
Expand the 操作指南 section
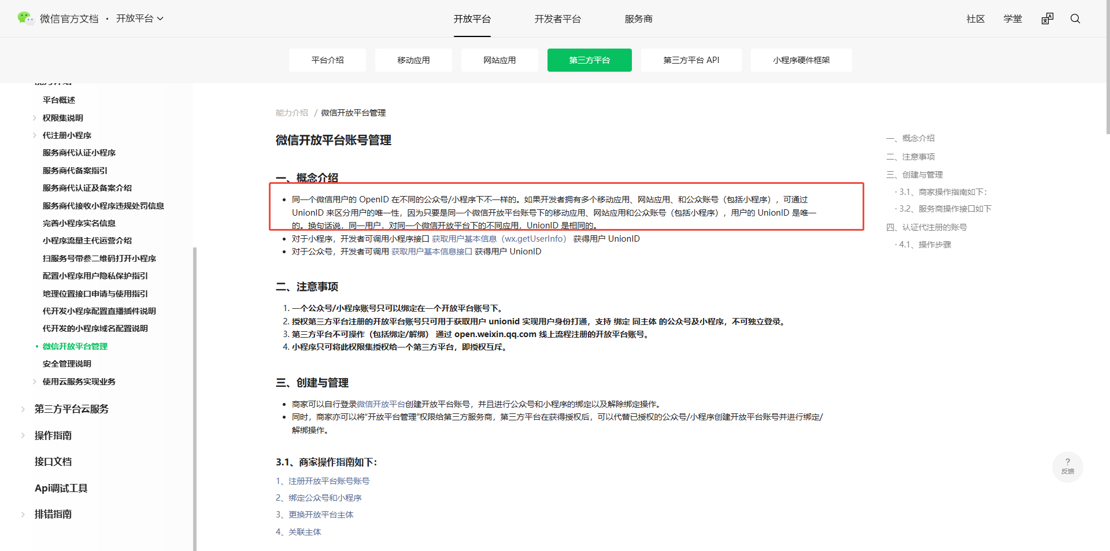pyautogui.click(x=23, y=435)
